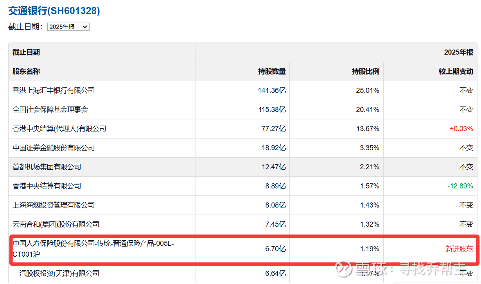Click the 持股数量 column header
481x284 pixels.
(272, 71)
